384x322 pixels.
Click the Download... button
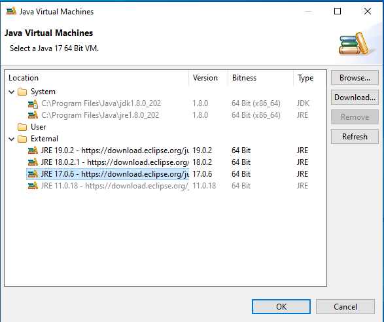[355, 98]
